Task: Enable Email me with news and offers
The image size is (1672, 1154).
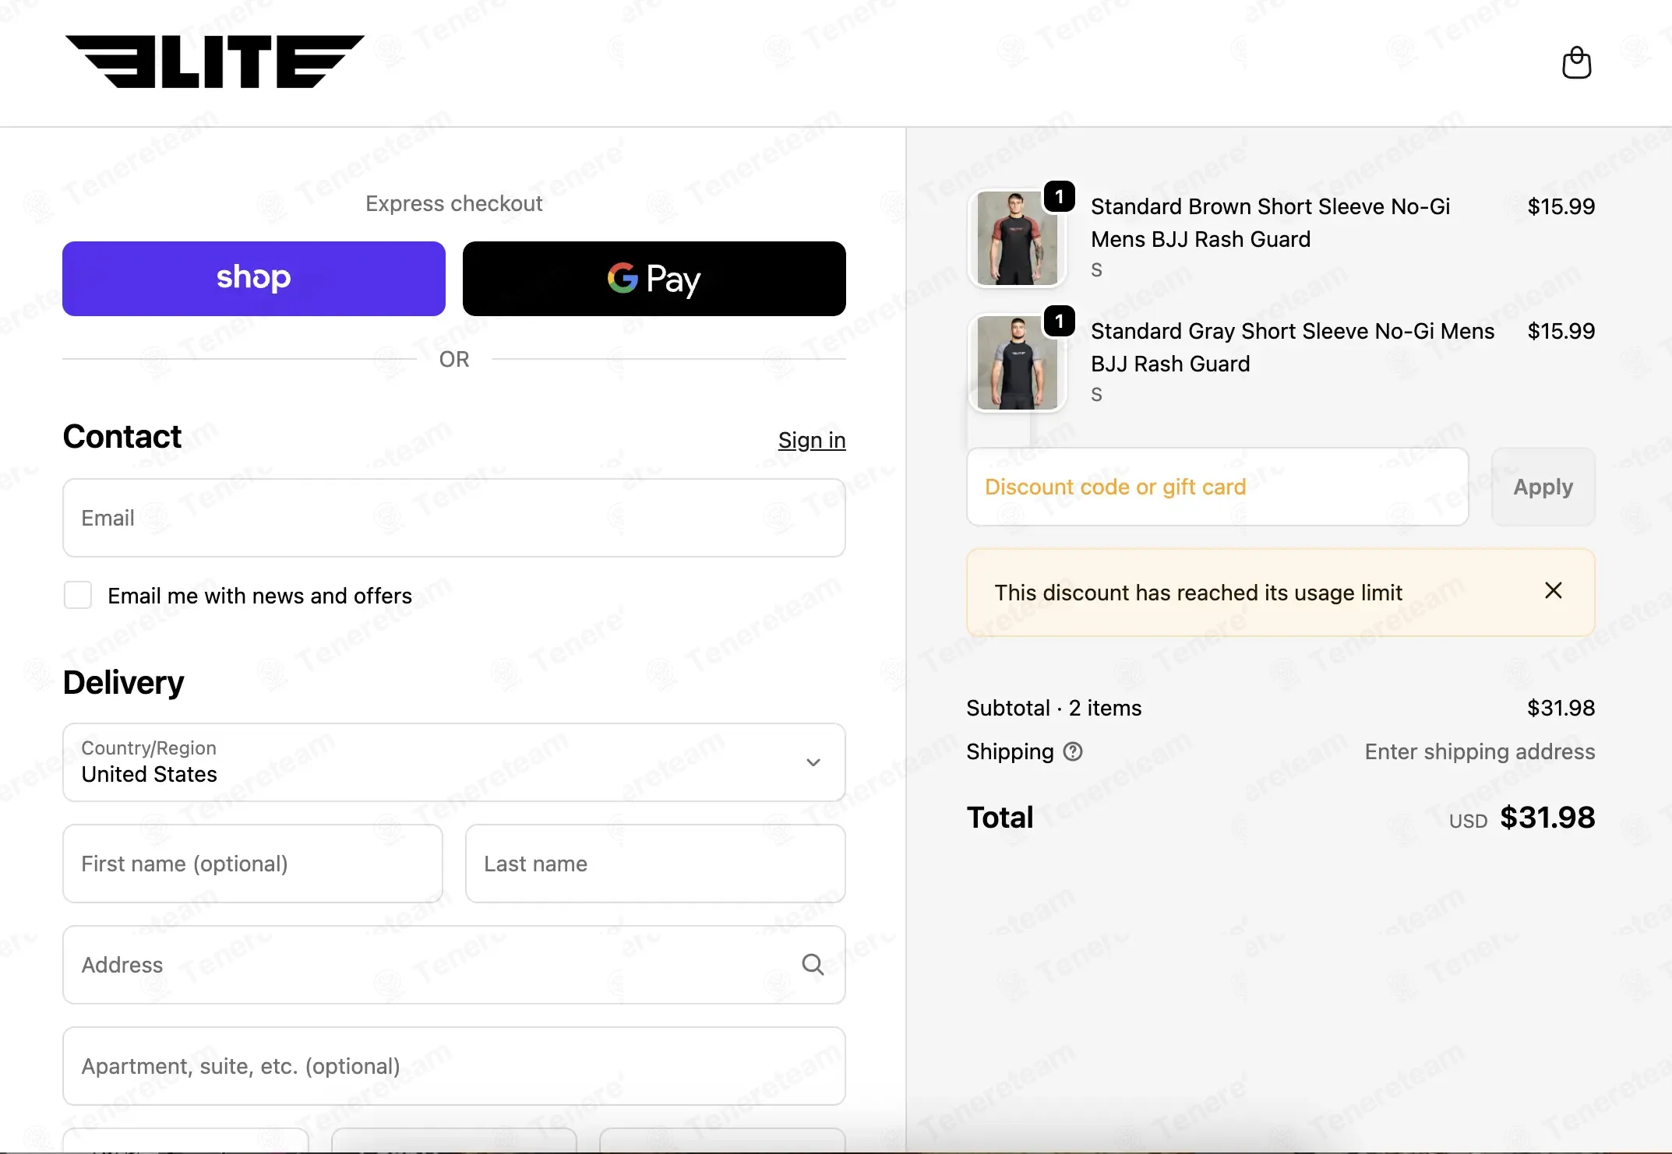Action: coord(78,596)
